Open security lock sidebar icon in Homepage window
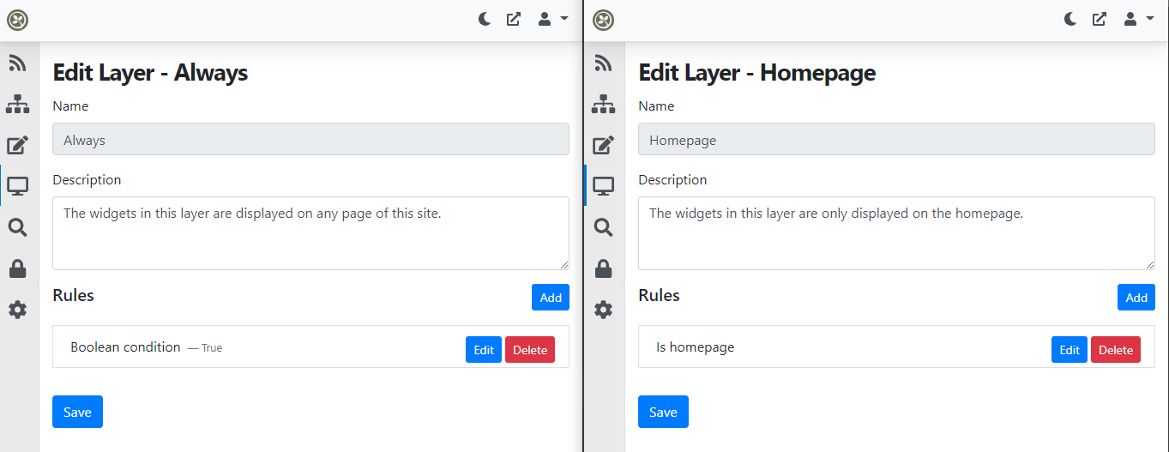 (x=604, y=268)
